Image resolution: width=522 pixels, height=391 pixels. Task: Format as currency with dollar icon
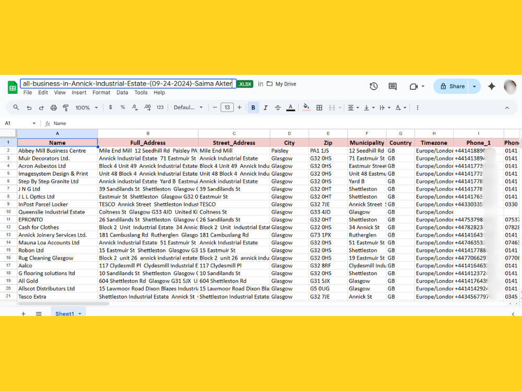coord(111,107)
